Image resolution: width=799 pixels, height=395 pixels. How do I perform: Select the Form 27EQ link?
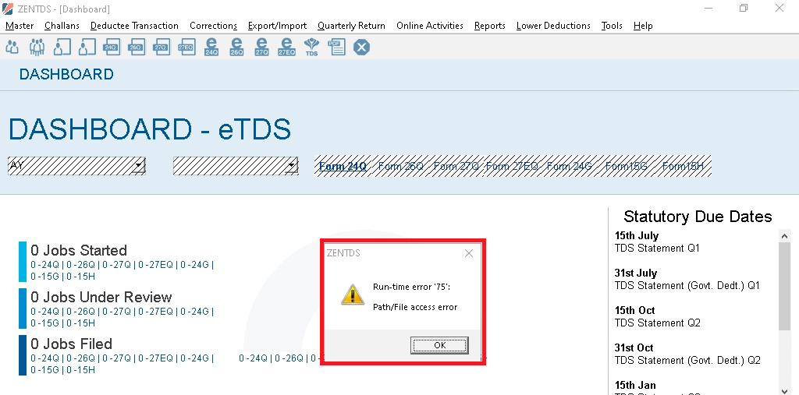pyautogui.click(x=512, y=166)
